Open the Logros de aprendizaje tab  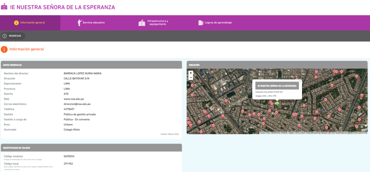click(218, 23)
